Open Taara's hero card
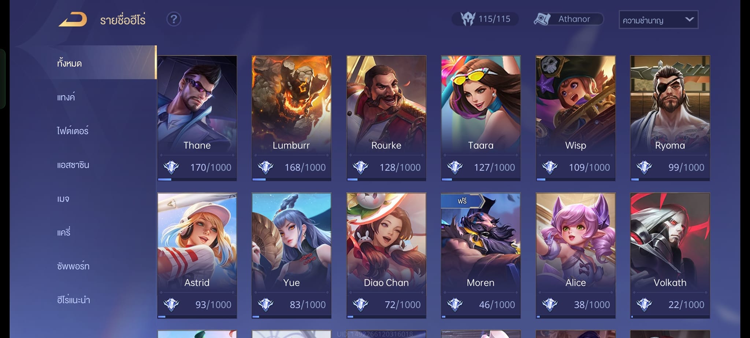 [x=480, y=118]
